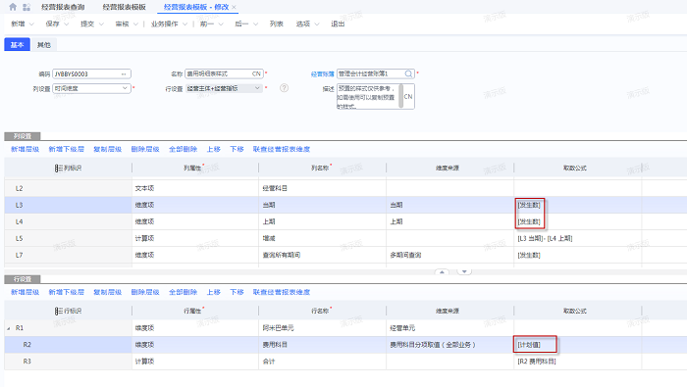Open the app grid icon beside home
Screen dimensions: 687x387
point(26,7)
